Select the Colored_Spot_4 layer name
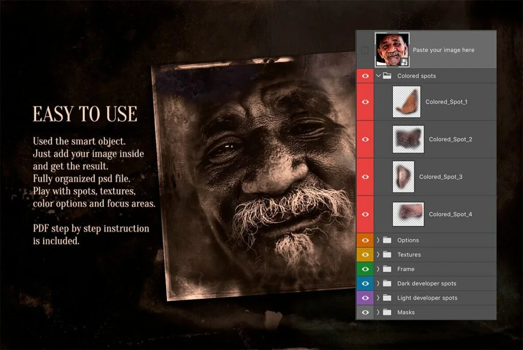Image resolution: width=523 pixels, height=350 pixels. point(450,215)
